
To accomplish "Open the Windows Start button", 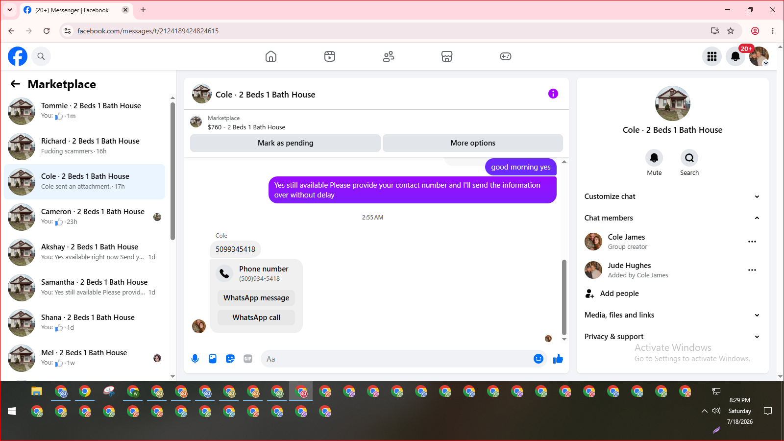I will (12, 411).
